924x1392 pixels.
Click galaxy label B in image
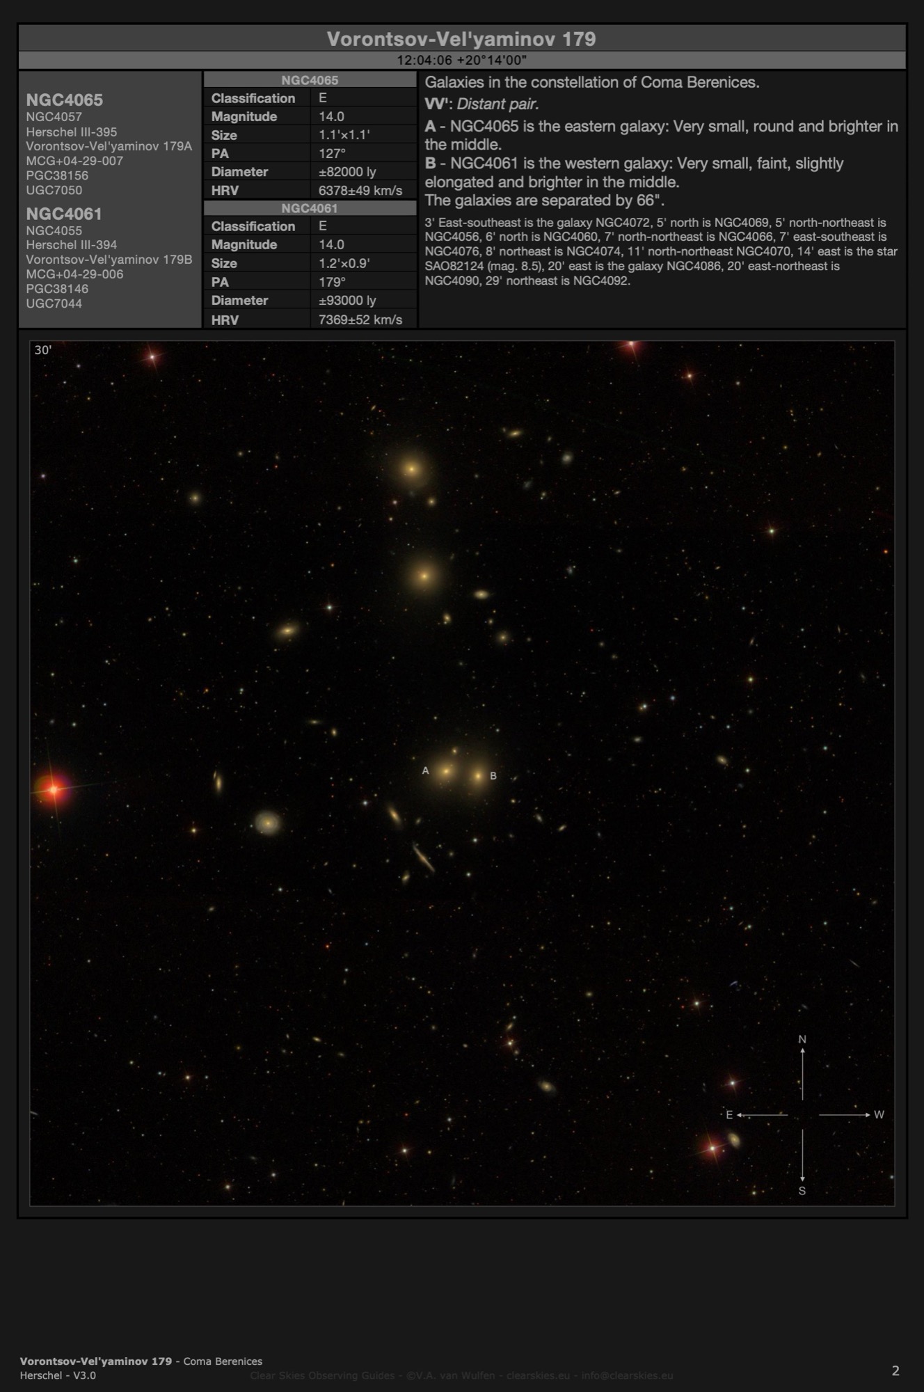[x=493, y=776]
